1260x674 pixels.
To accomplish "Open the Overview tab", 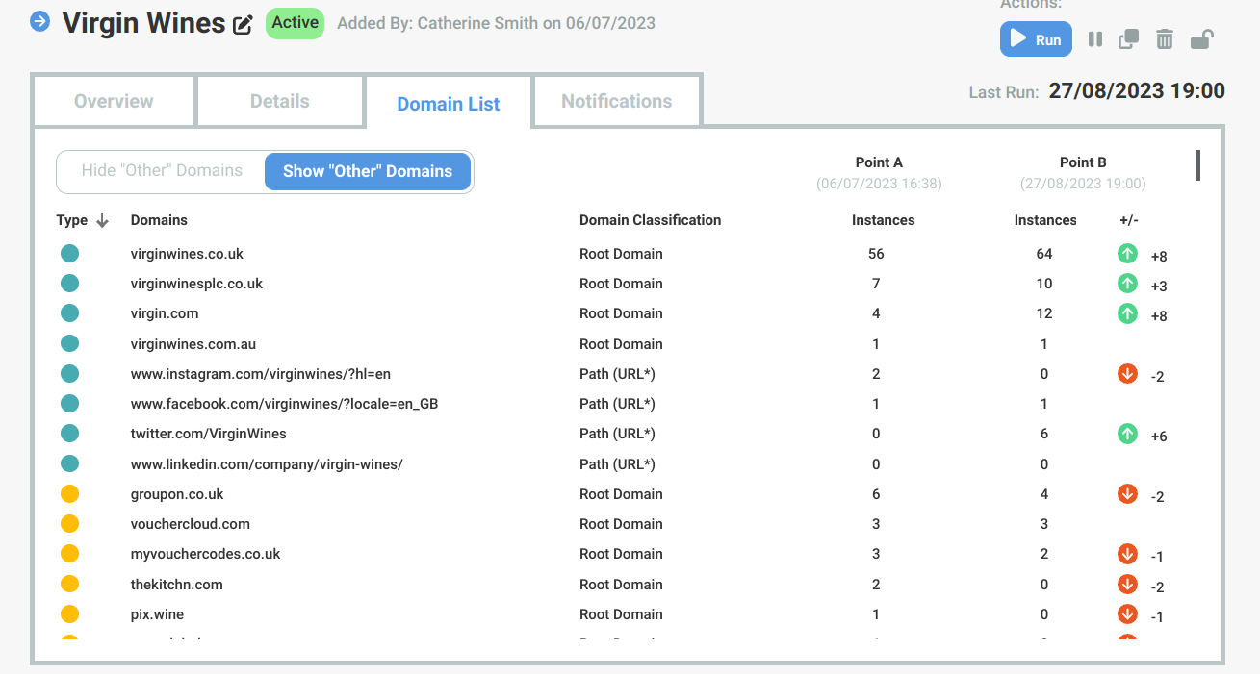I will 114,101.
